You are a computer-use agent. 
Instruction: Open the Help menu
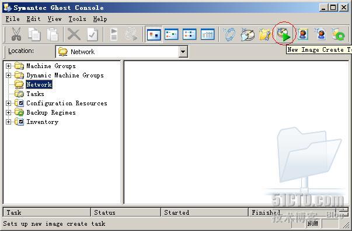(100, 19)
